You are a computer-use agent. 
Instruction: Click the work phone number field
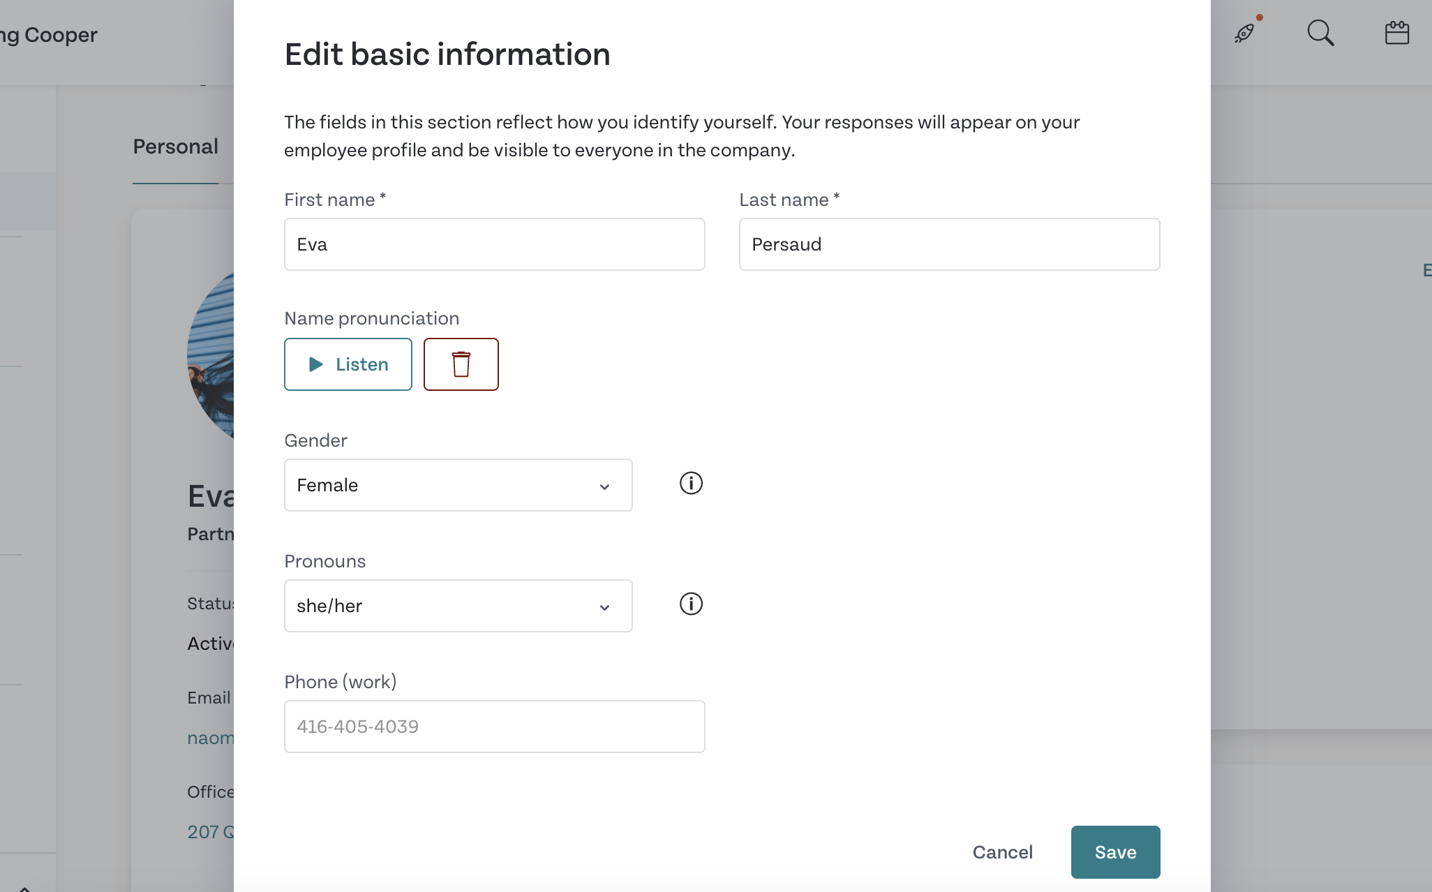point(493,726)
